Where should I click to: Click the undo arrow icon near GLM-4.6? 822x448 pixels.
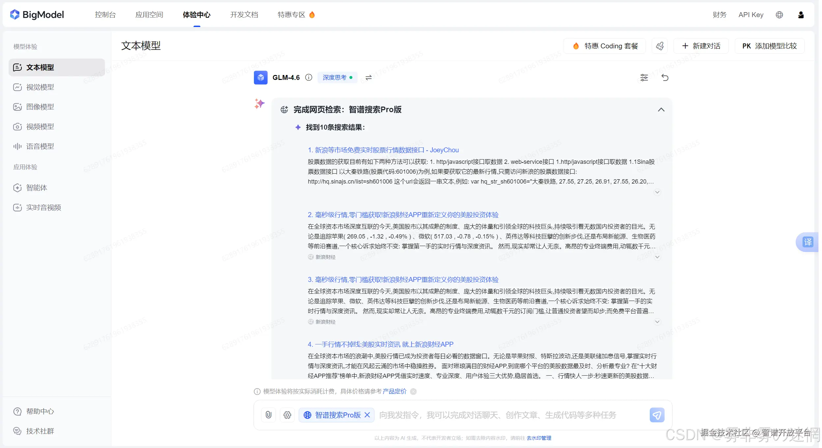665,78
